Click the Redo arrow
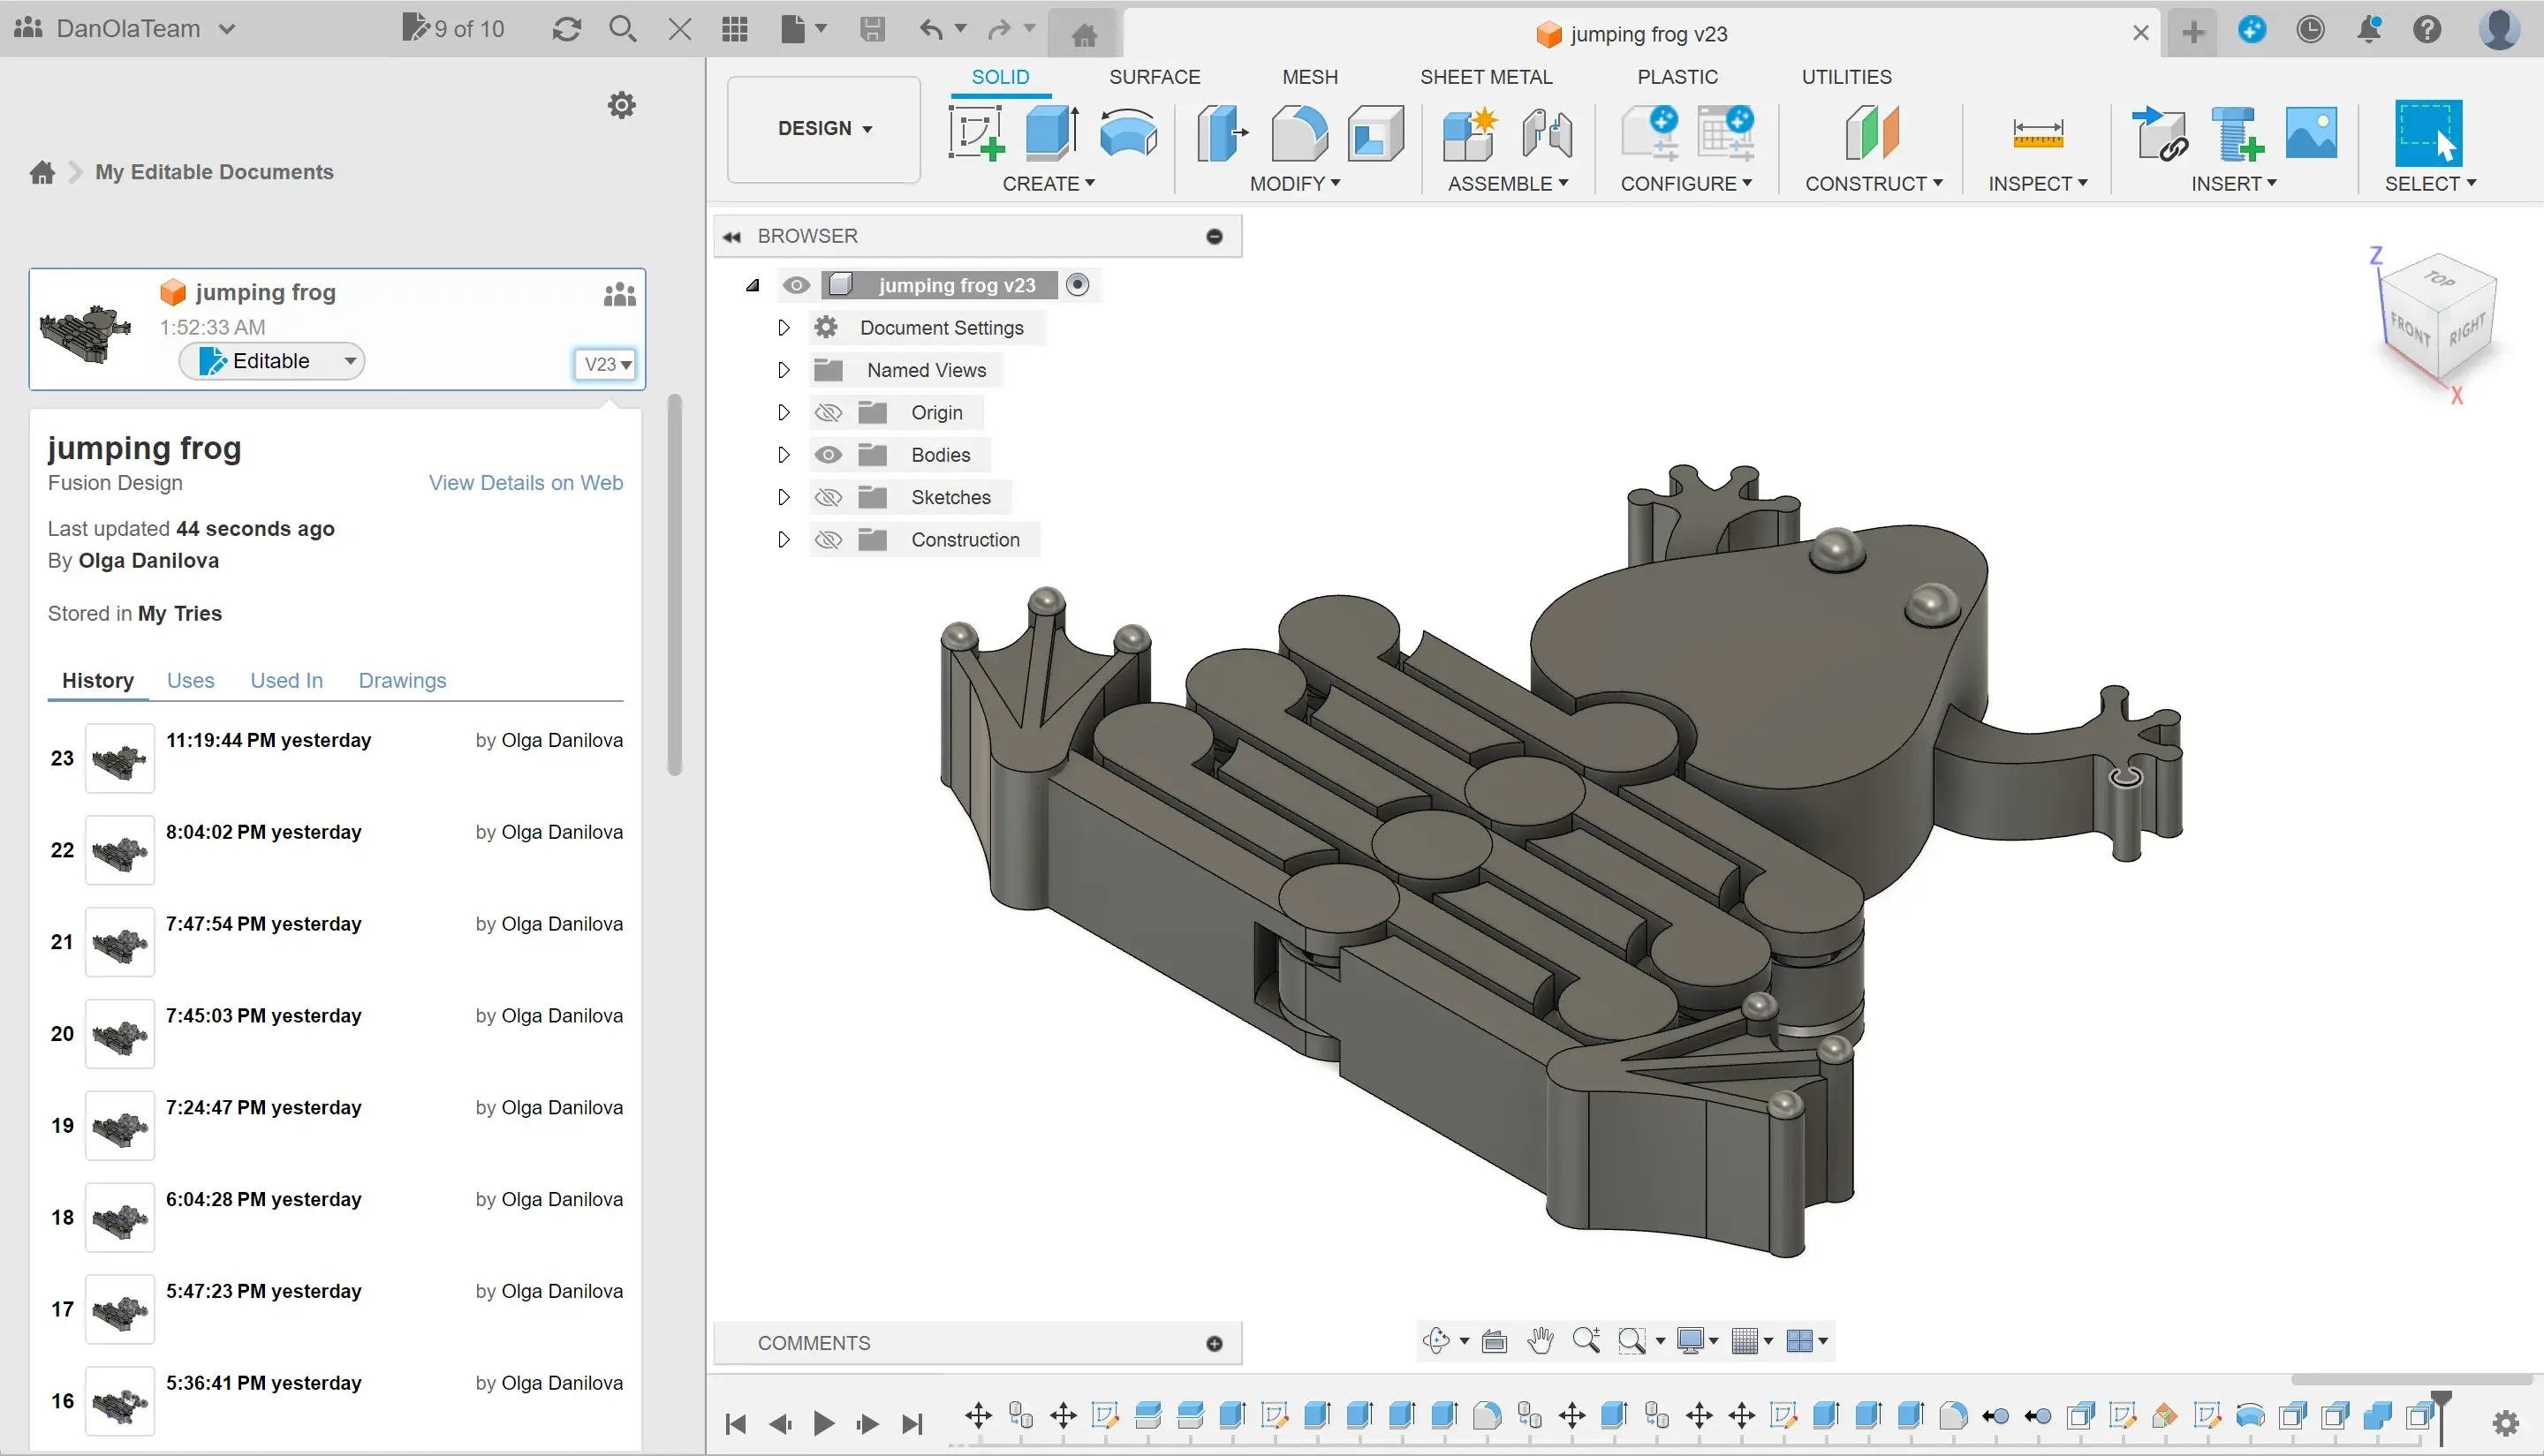Viewport: 2544px width, 1456px height. point(998,29)
